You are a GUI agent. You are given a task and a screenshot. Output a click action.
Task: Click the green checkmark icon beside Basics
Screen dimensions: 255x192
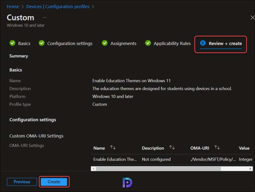[12, 43]
